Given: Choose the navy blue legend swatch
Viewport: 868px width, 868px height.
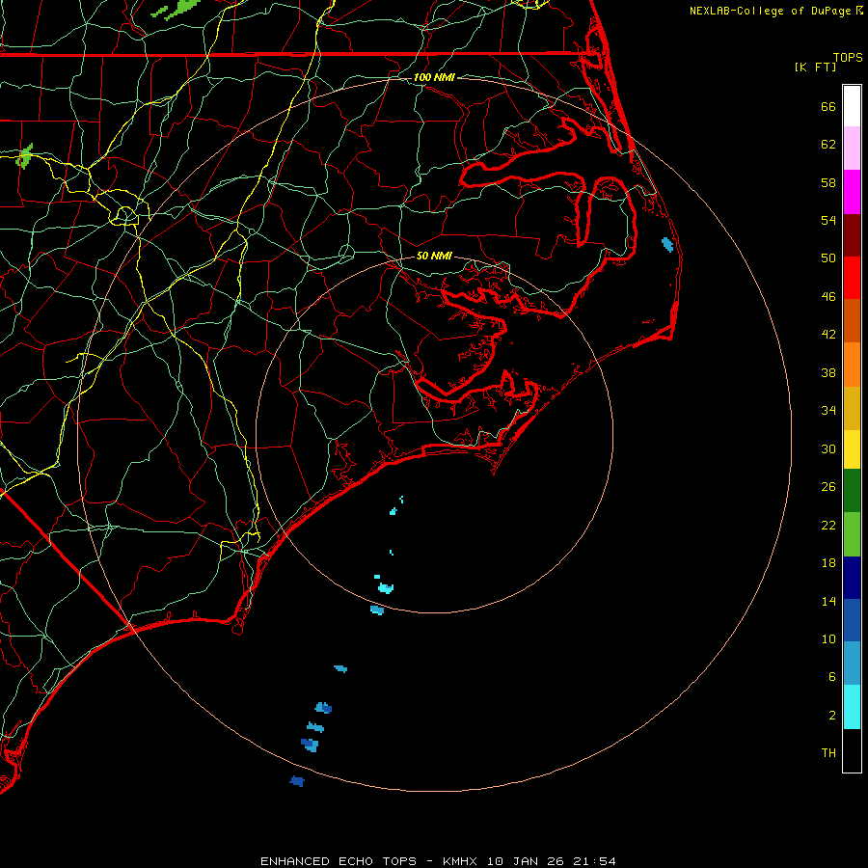Looking at the screenshot, I should click(x=852, y=578).
